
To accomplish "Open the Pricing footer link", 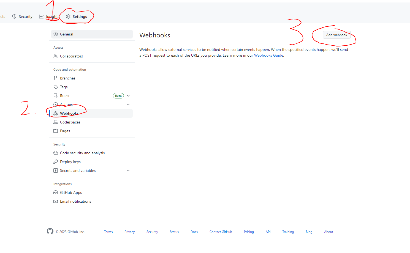I will click(x=249, y=232).
